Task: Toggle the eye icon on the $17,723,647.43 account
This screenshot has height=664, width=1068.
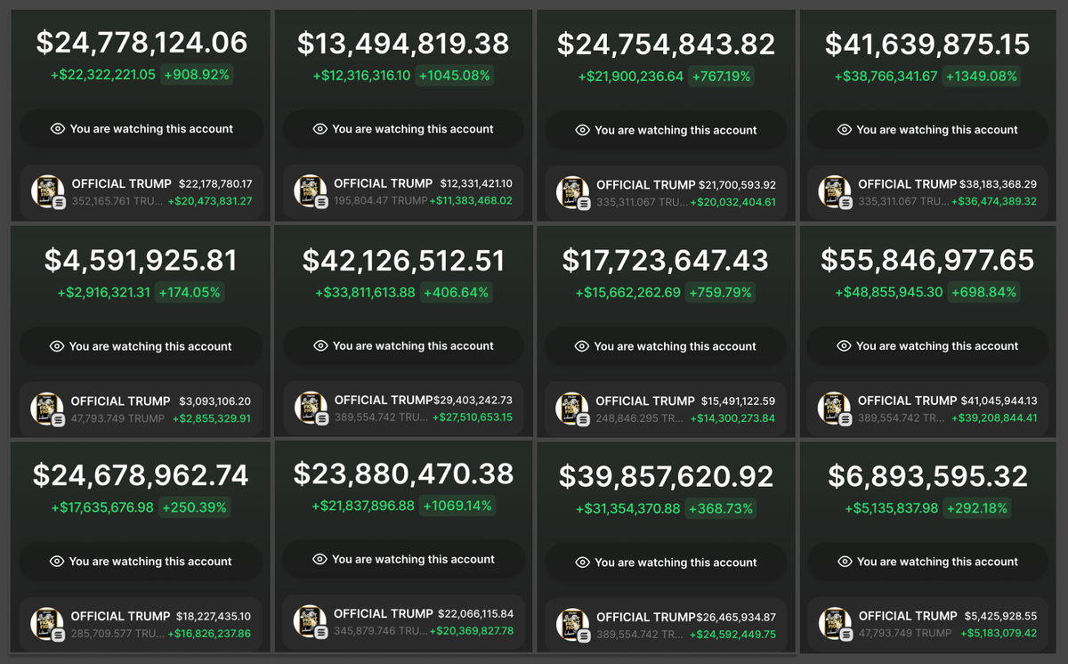Action: point(583,346)
